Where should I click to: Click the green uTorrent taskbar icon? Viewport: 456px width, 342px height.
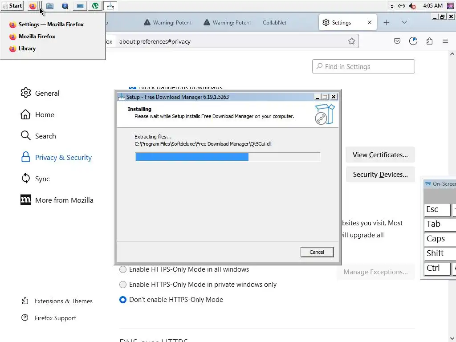(95, 6)
